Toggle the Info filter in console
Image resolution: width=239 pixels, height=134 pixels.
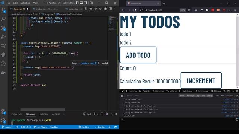203,96
